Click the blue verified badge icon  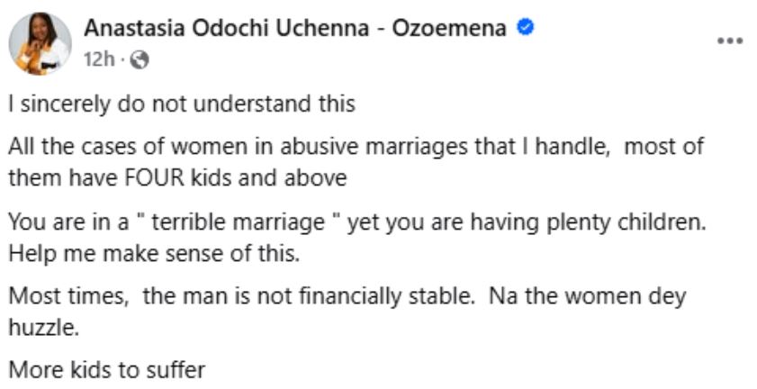(527, 28)
